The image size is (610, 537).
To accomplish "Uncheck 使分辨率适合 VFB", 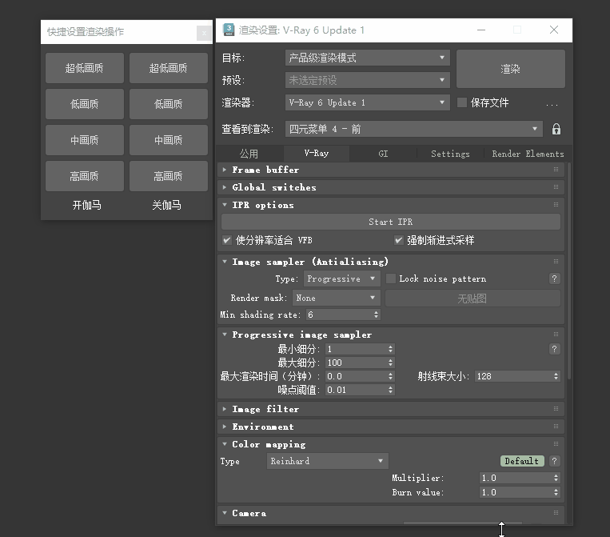I will click(226, 240).
